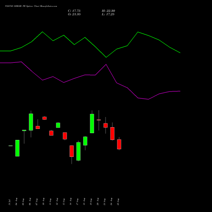Click the red candle for 24 Aug
The width and height of the screenshot is (212, 212).
112,134
